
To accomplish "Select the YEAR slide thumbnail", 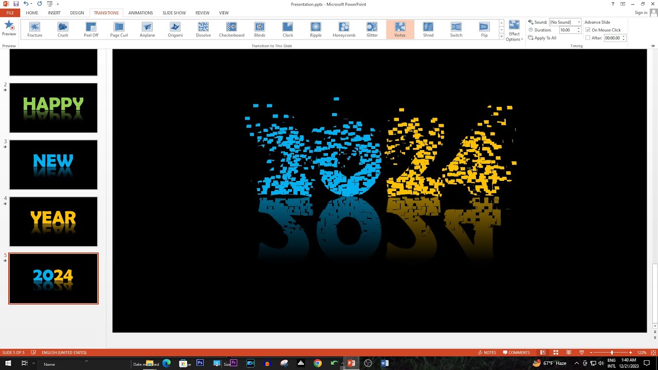I will (x=53, y=221).
